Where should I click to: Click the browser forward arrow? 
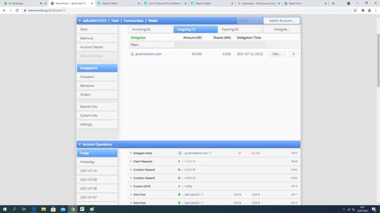(x=11, y=11)
